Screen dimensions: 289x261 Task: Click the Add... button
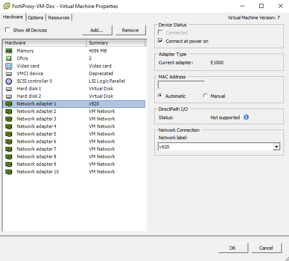(97, 30)
